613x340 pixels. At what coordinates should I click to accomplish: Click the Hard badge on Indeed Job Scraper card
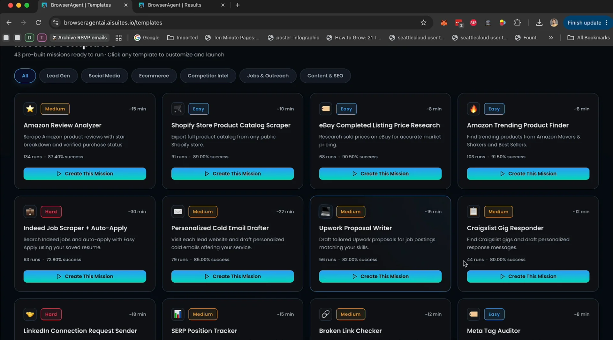coord(51,212)
